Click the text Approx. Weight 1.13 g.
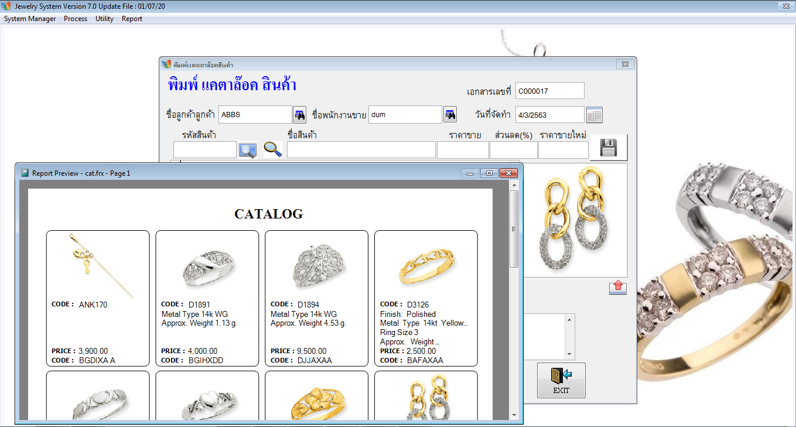The width and height of the screenshot is (796, 427). point(199,323)
